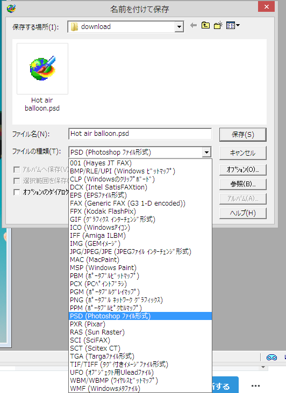Open オプション(O) options dialog

242,170
